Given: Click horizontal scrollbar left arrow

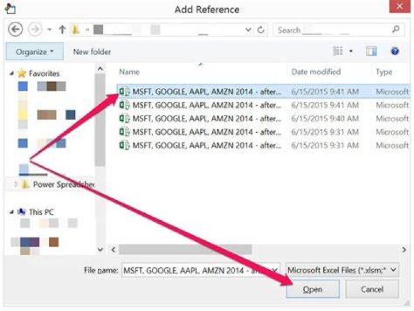Looking at the screenshot, I should click(x=113, y=249).
